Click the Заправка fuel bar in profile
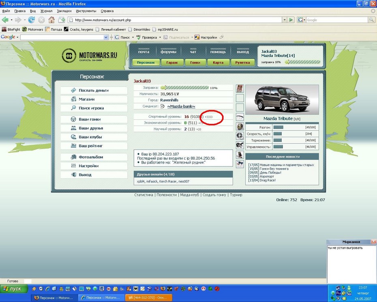The width and height of the screenshot is (377, 302). 185,88
